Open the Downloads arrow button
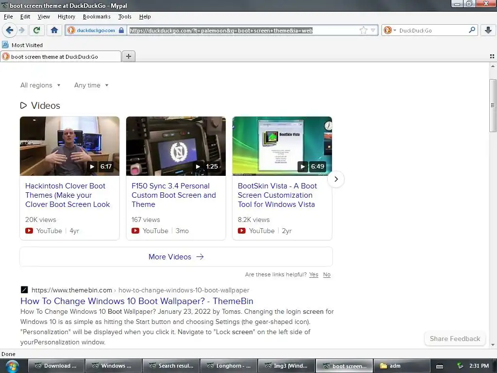The image size is (497, 373). (x=488, y=30)
